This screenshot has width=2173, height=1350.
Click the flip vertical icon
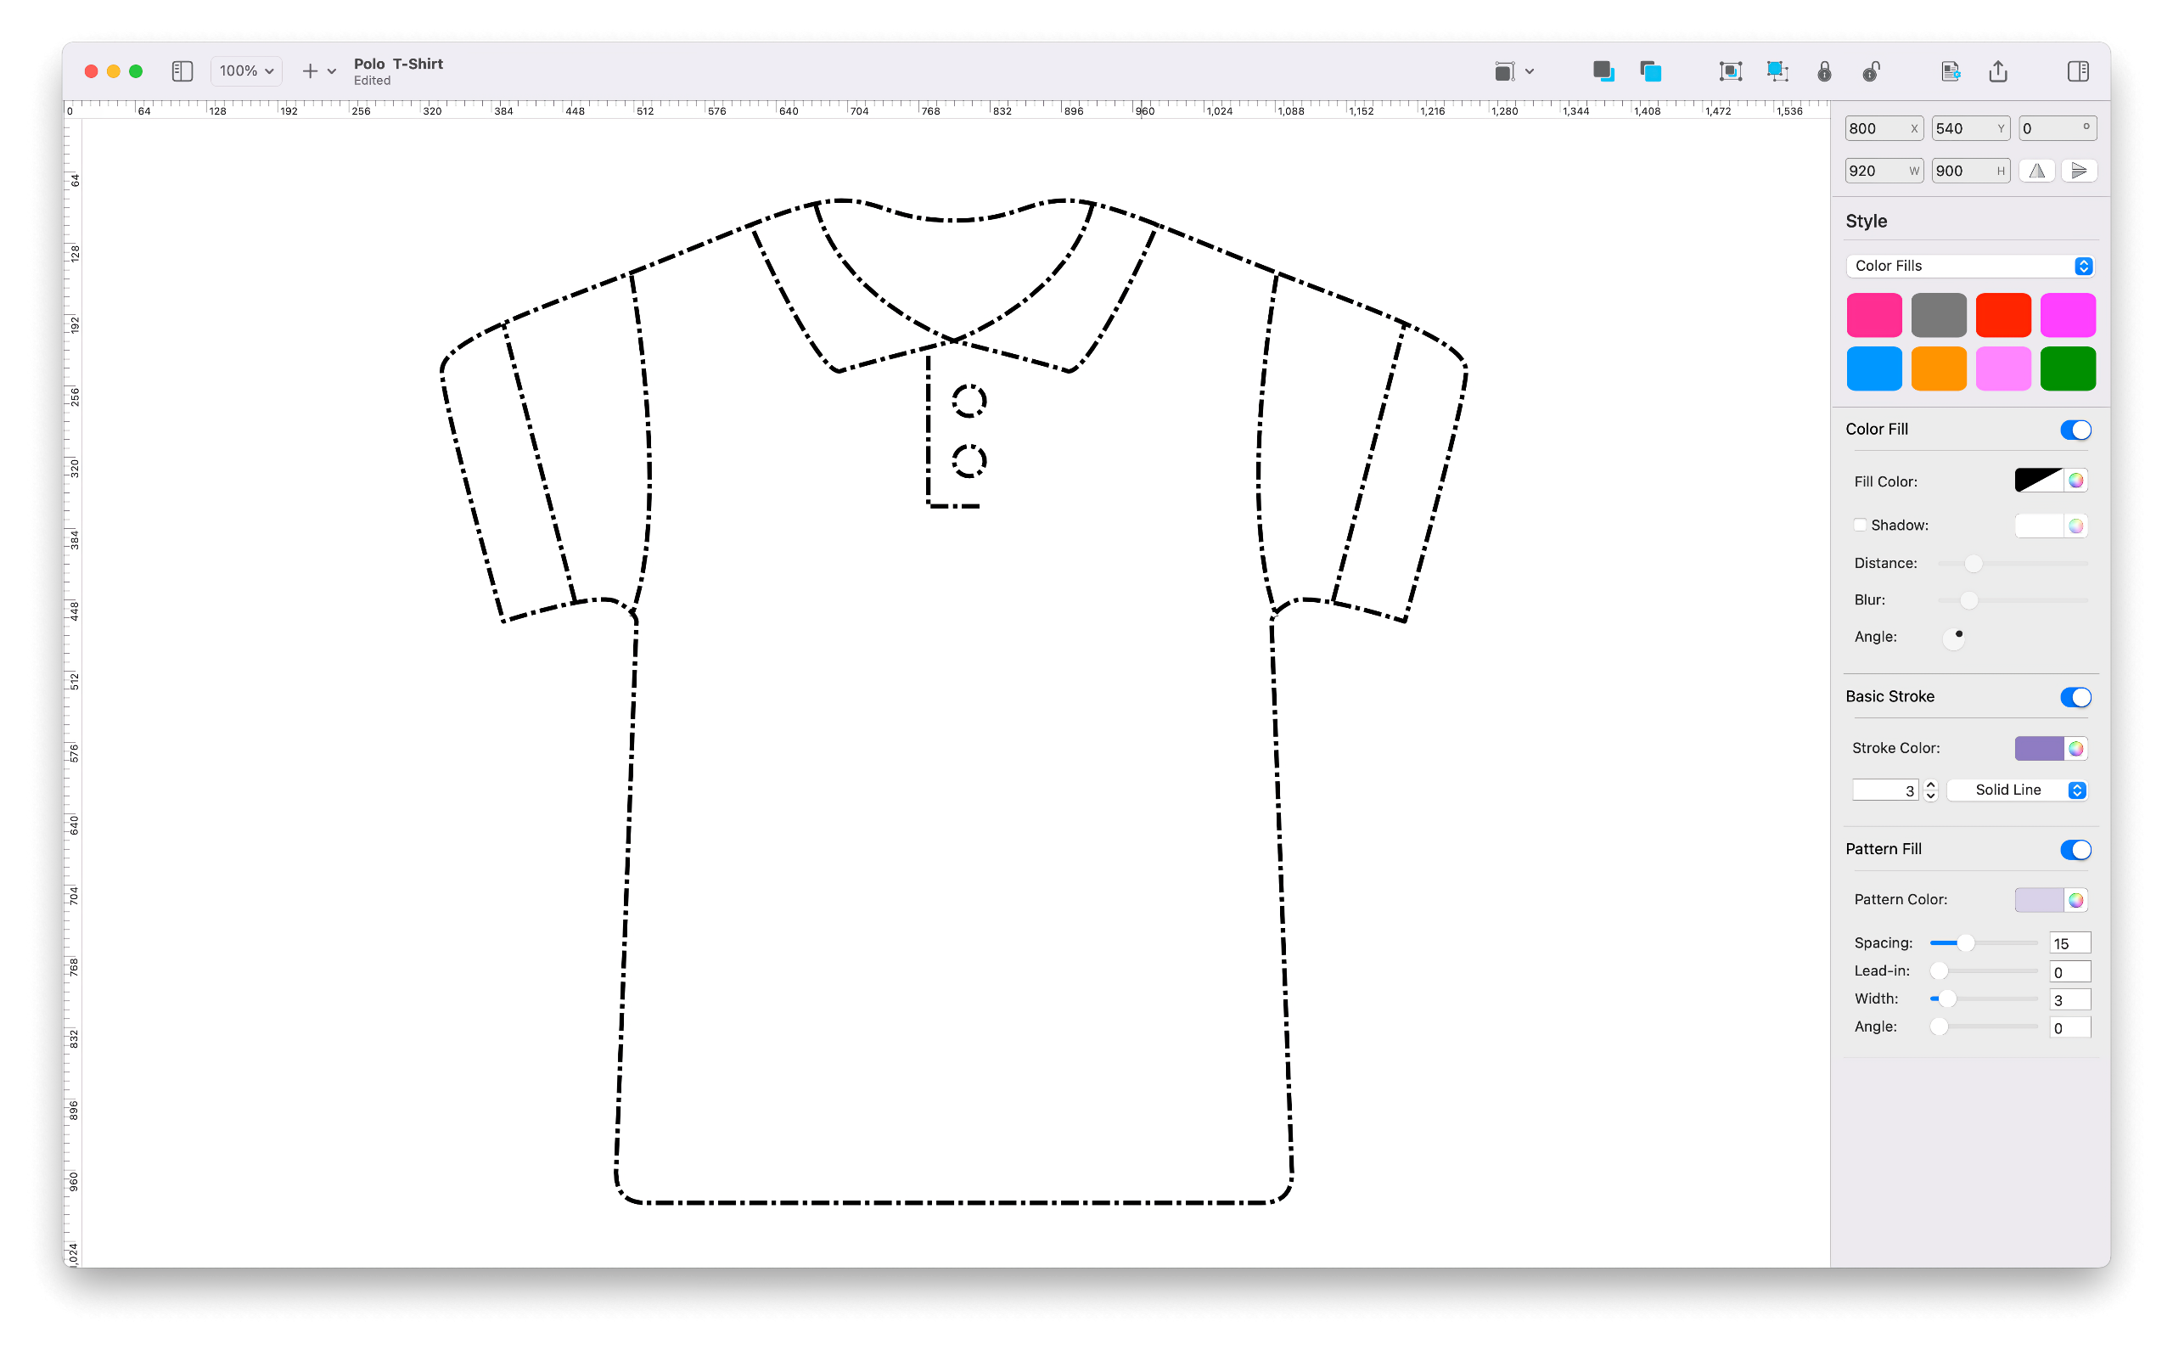(2080, 171)
